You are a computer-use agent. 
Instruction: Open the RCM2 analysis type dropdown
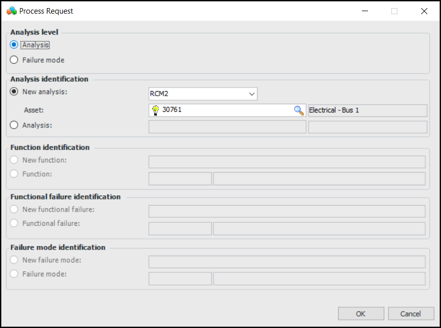point(251,94)
